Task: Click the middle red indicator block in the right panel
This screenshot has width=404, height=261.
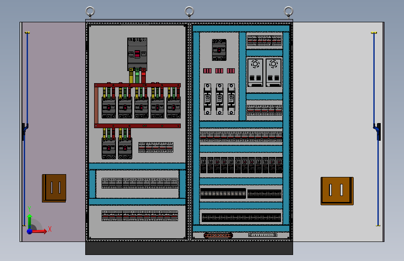Action: coord(219,71)
